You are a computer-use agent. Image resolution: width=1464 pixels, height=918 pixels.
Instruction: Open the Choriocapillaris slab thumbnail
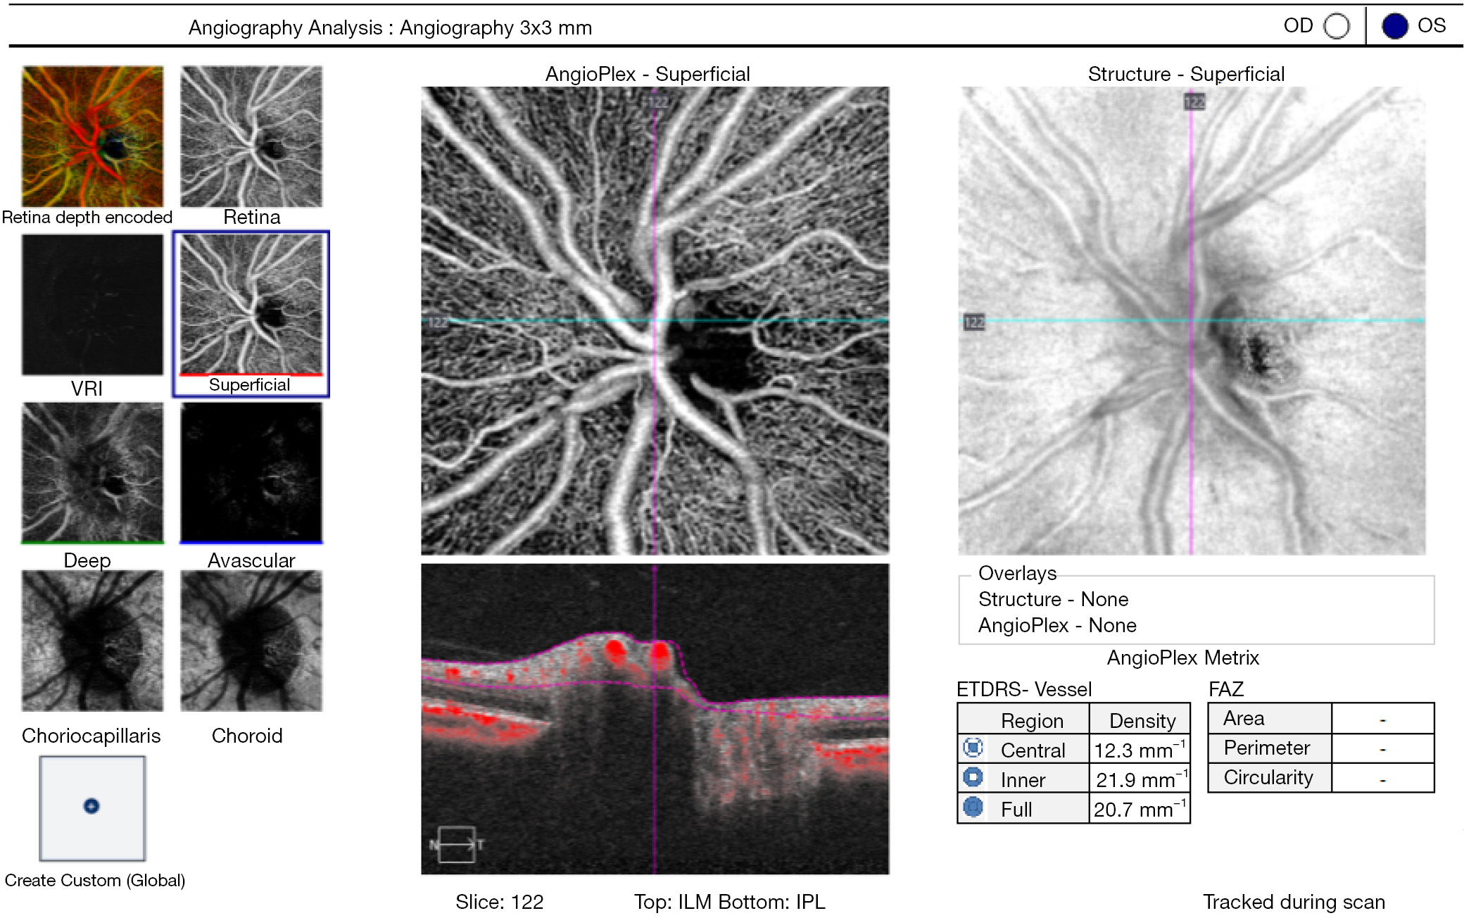(92, 641)
